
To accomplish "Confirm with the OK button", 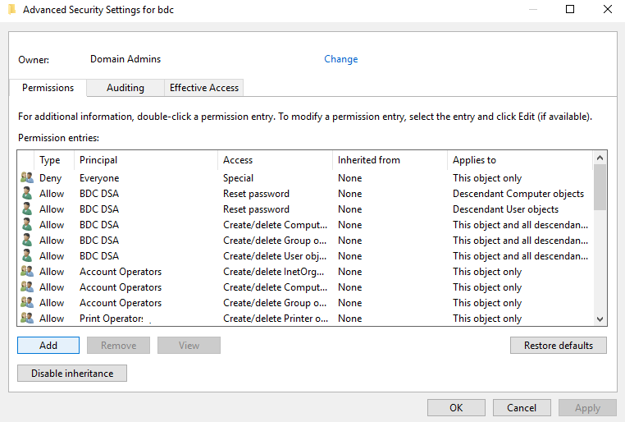I will click(456, 408).
